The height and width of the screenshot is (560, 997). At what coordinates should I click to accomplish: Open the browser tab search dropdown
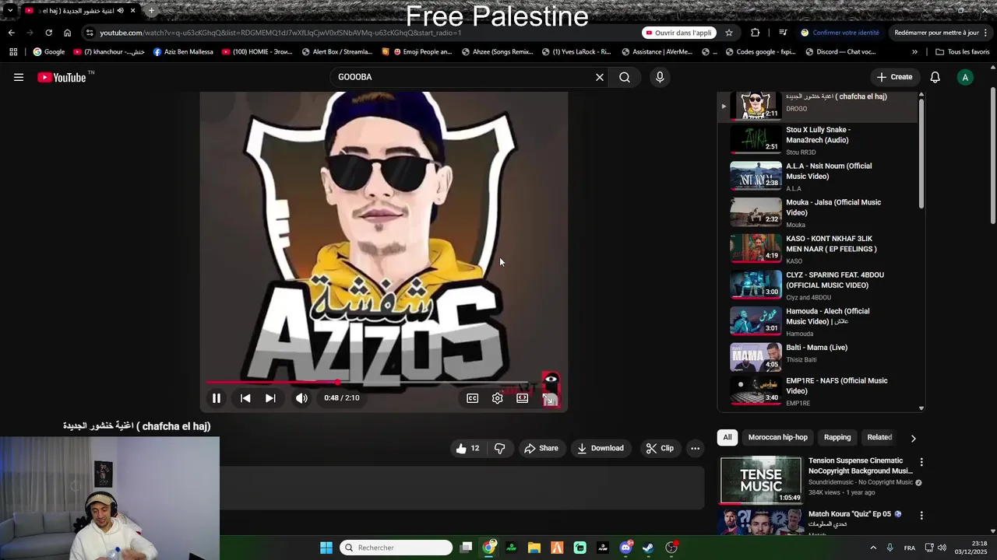(x=10, y=11)
